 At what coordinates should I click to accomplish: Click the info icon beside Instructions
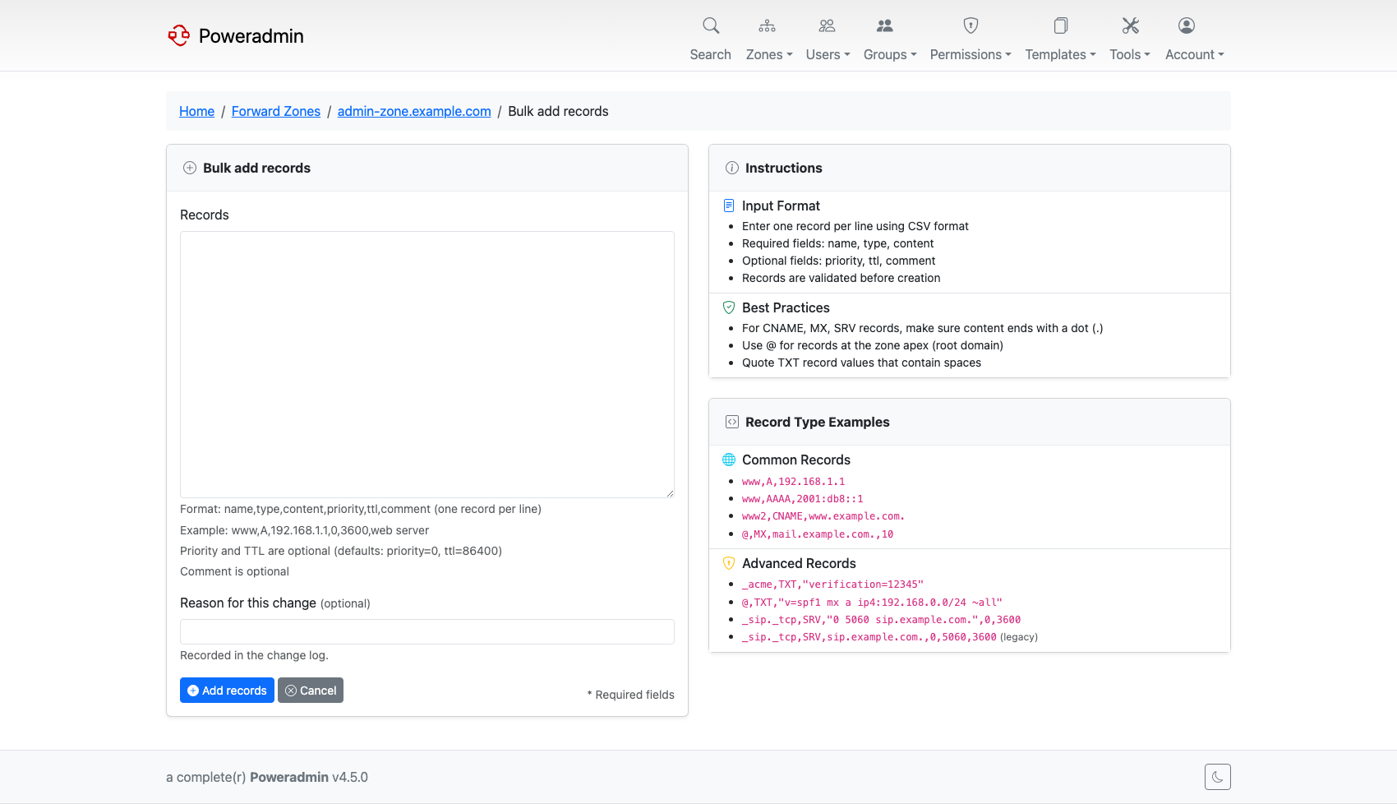tap(732, 168)
